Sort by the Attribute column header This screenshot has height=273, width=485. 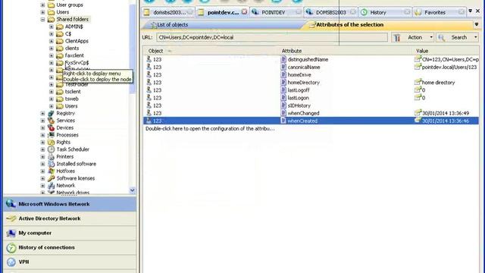[x=346, y=51]
